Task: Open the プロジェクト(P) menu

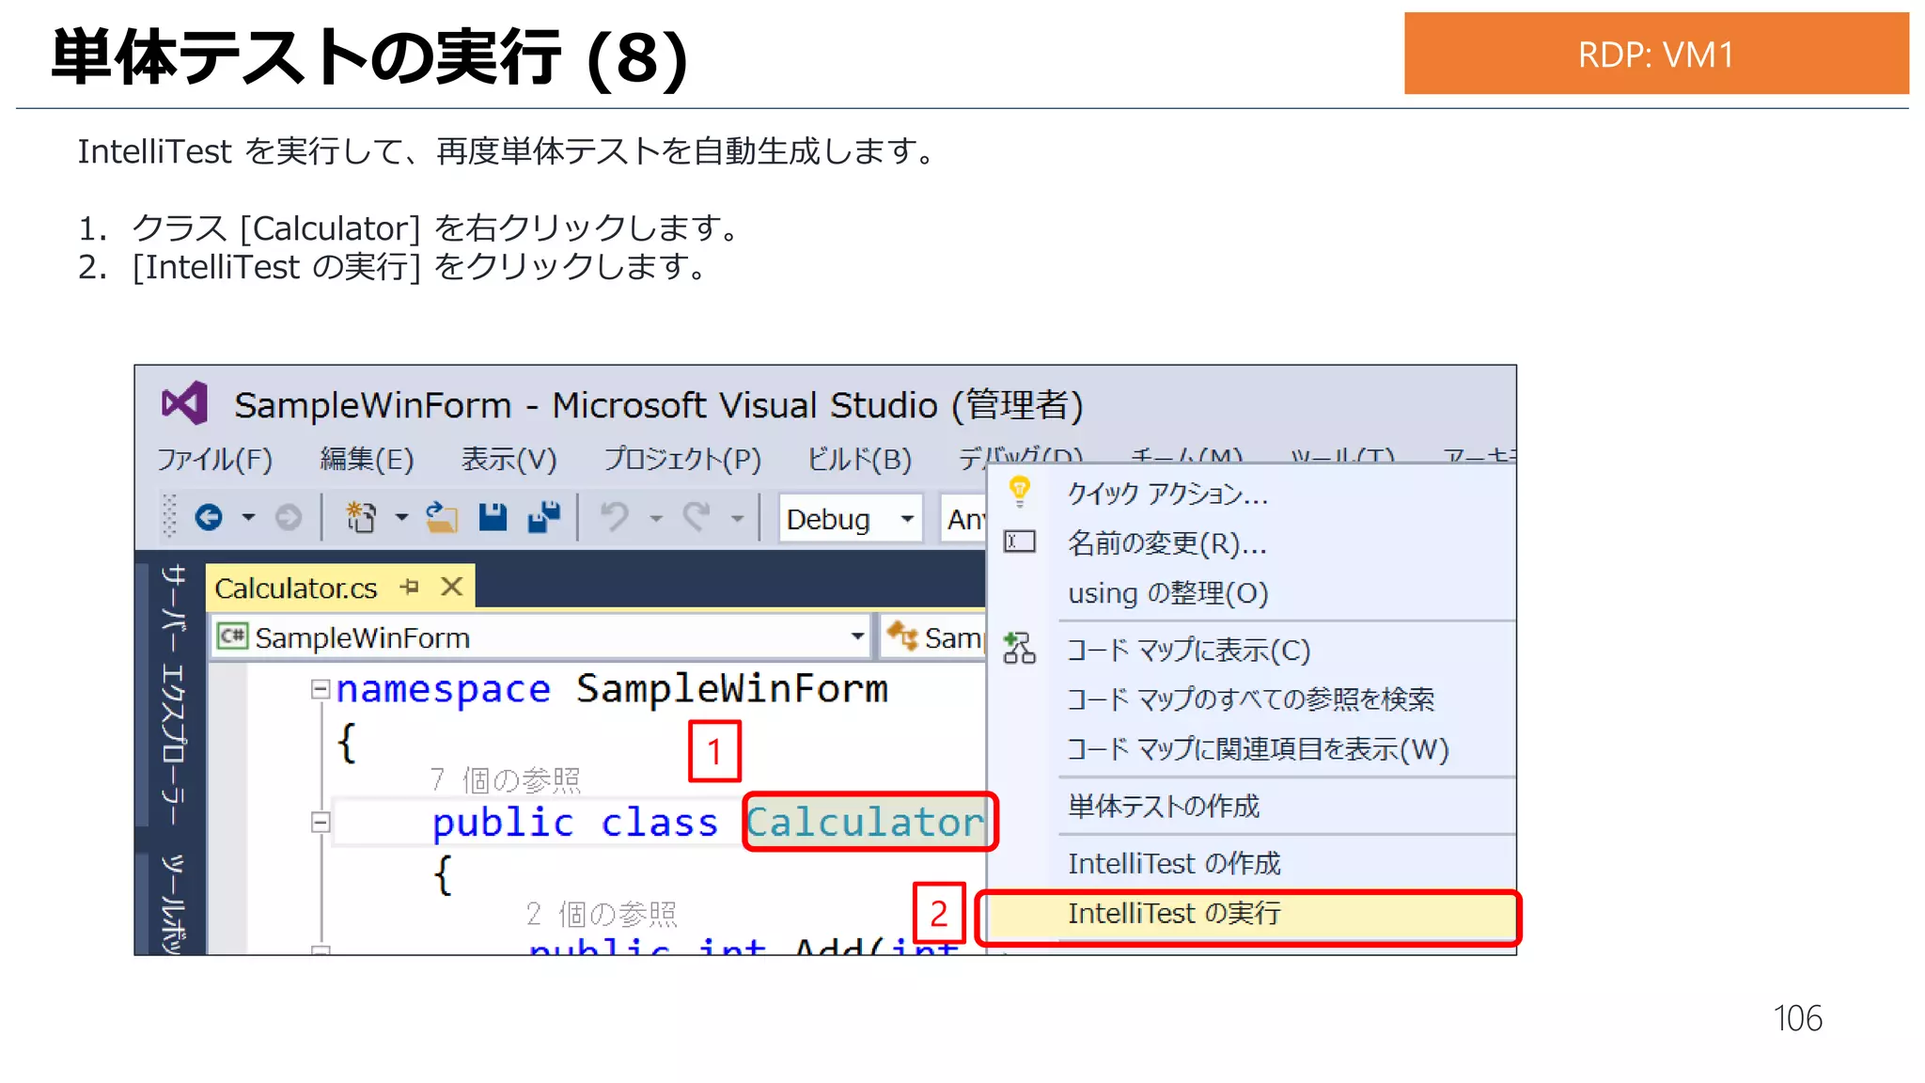Action: click(682, 459)
